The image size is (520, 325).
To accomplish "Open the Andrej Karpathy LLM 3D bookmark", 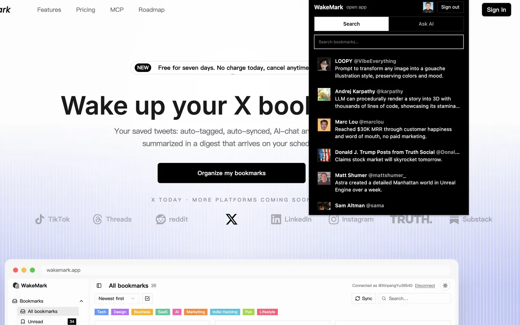I will [x=389, y=99].
